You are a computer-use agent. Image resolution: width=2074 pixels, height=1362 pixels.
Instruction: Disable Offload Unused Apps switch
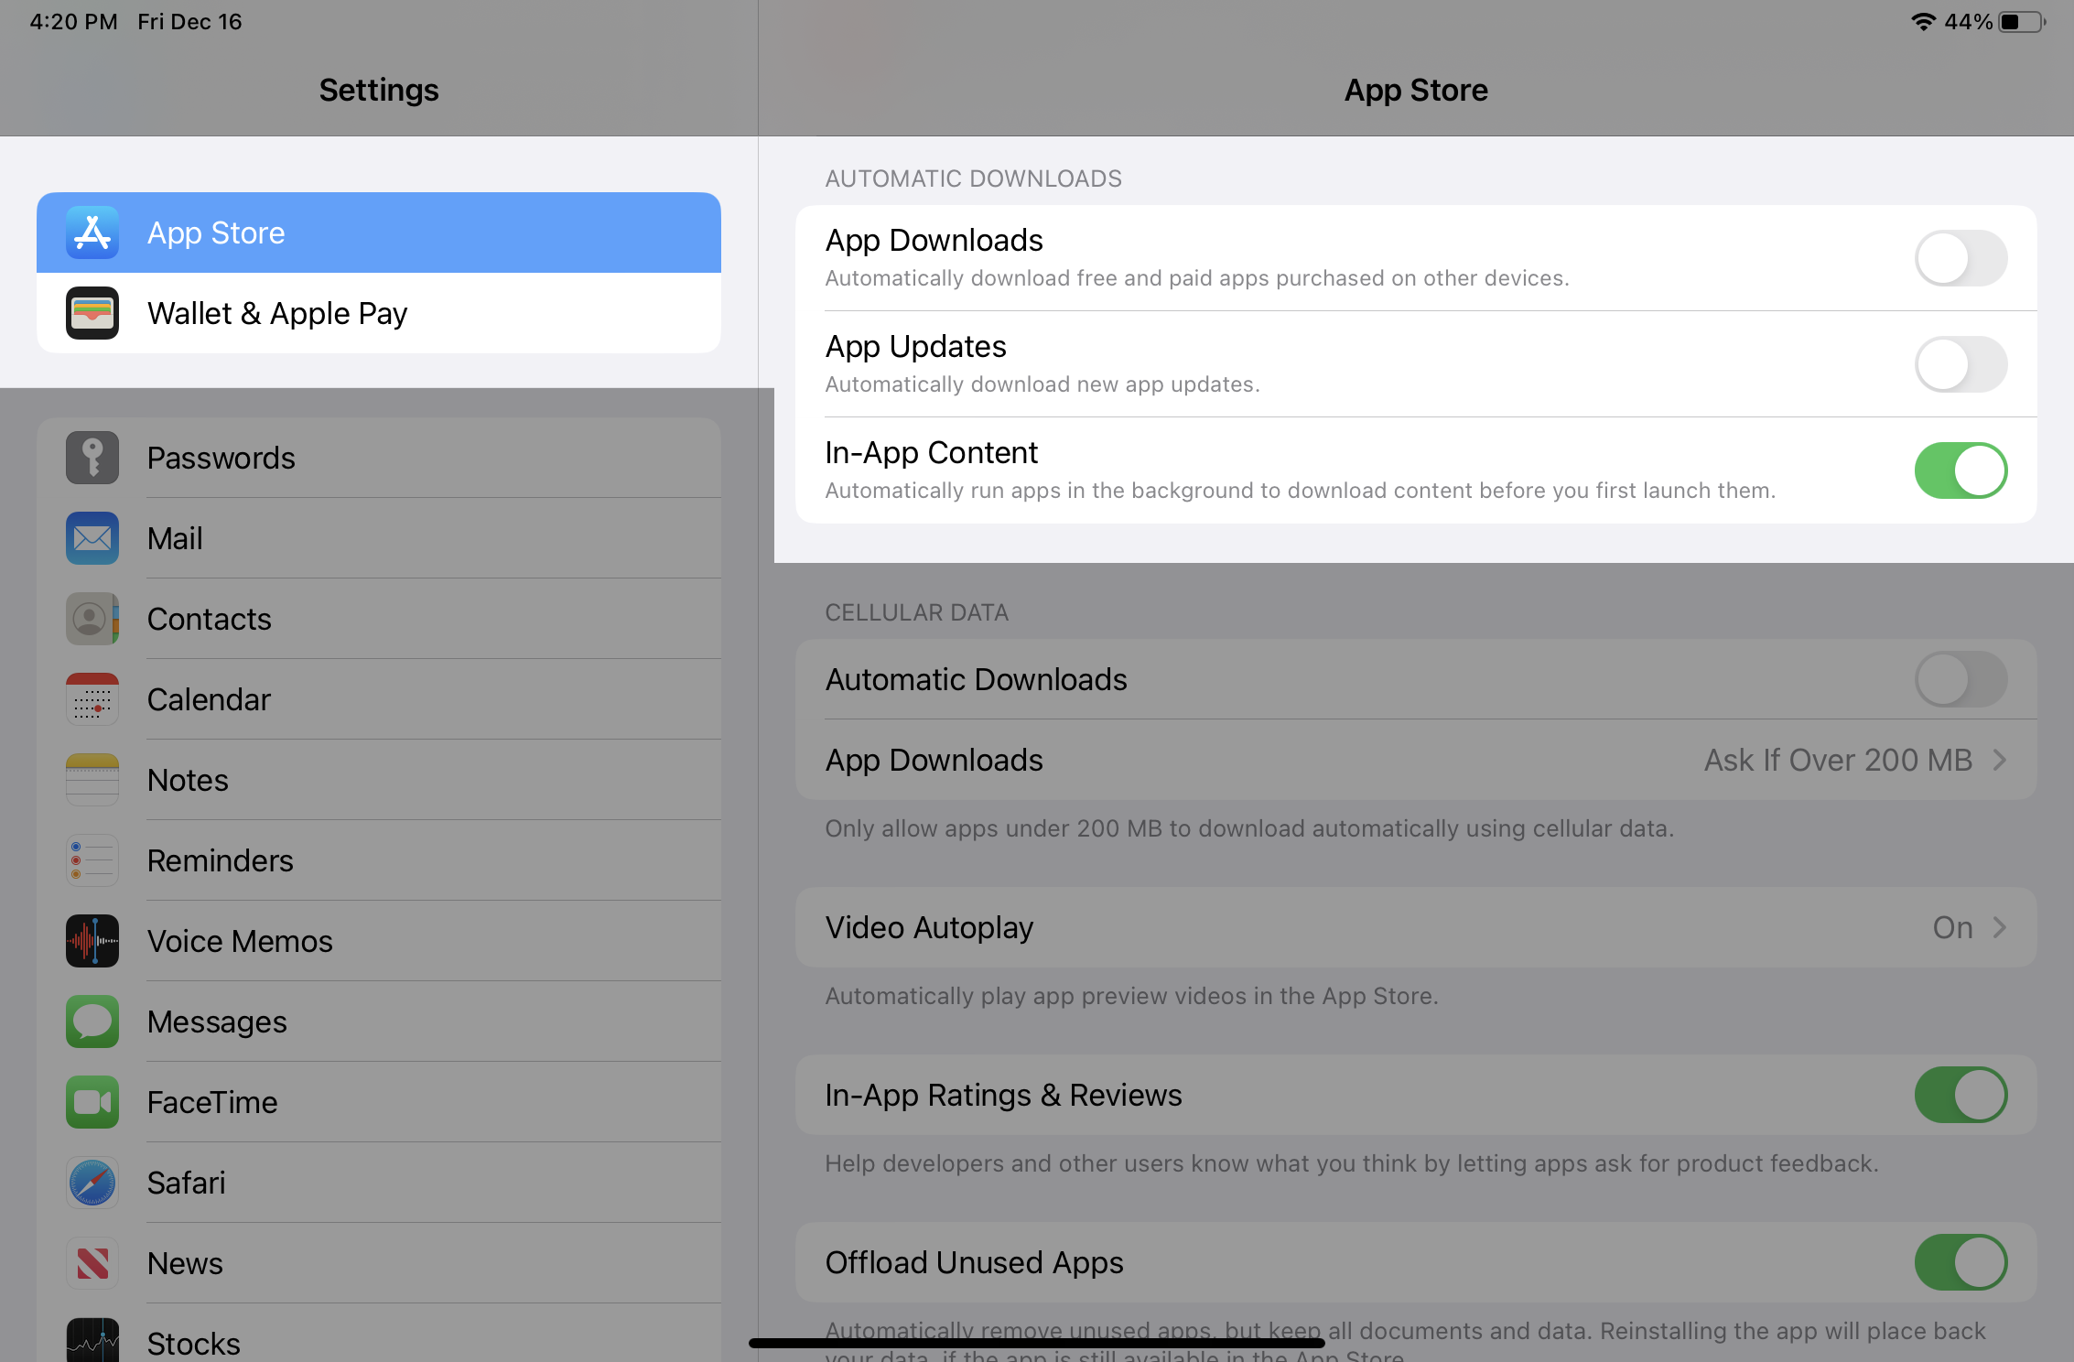1961,1262
